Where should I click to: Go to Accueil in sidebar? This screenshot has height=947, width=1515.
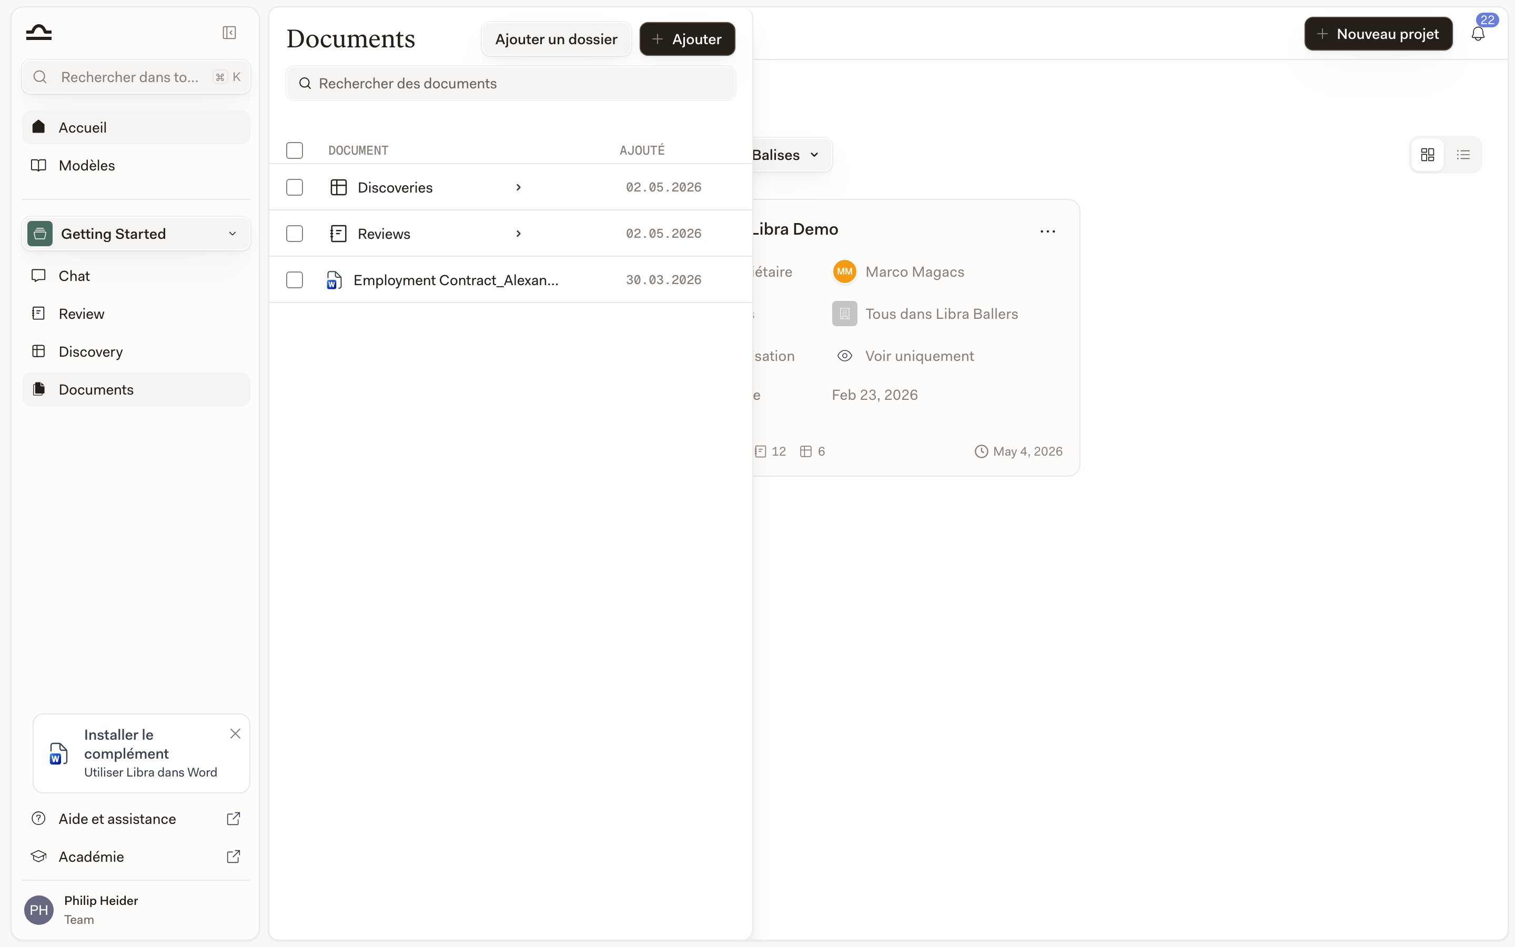coord(136,127)
